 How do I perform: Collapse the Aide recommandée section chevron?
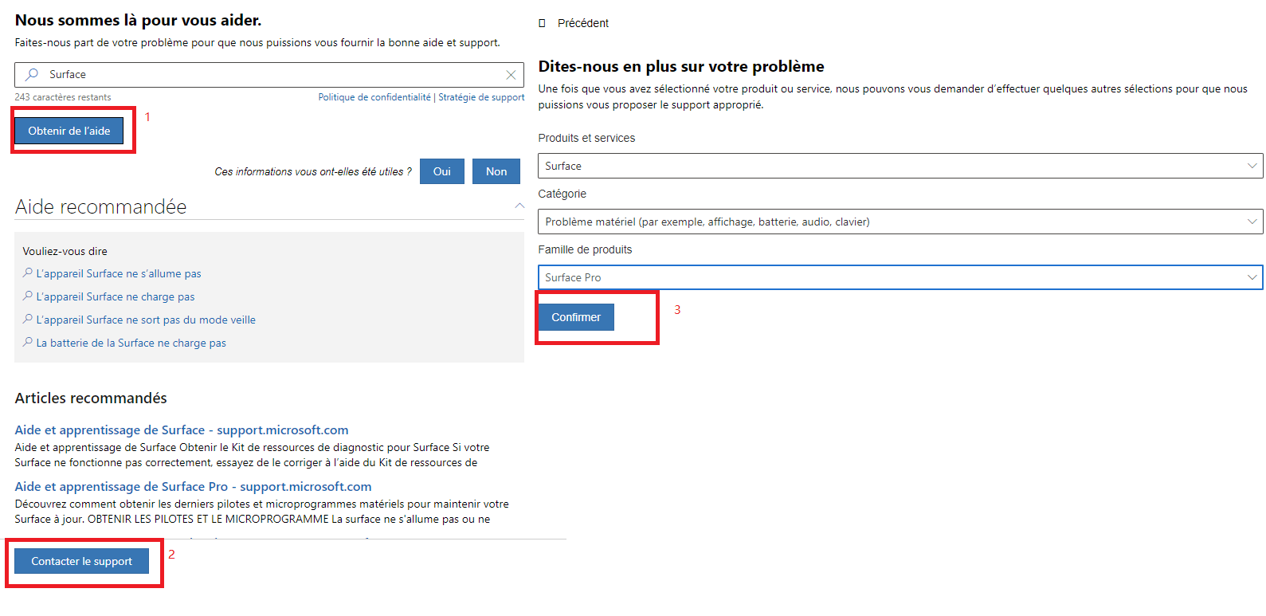click(x=519, y=206)
